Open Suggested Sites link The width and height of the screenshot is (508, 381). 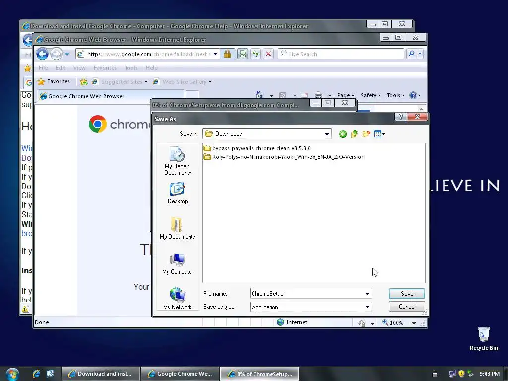tap(120, 82)
